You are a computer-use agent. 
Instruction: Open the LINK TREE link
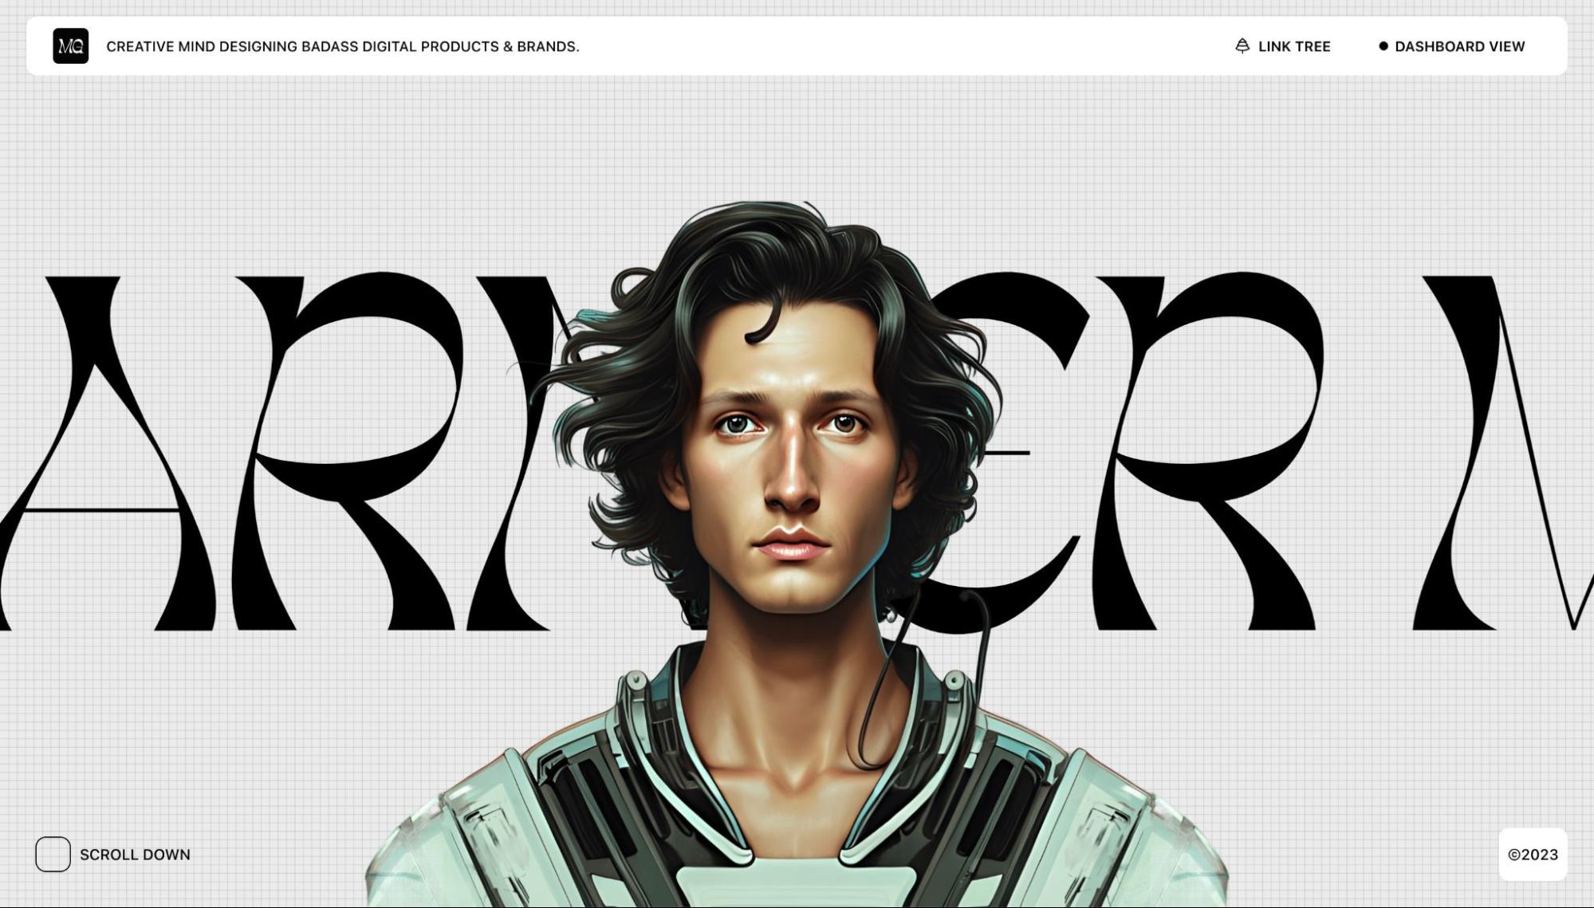coord(1293,46)
